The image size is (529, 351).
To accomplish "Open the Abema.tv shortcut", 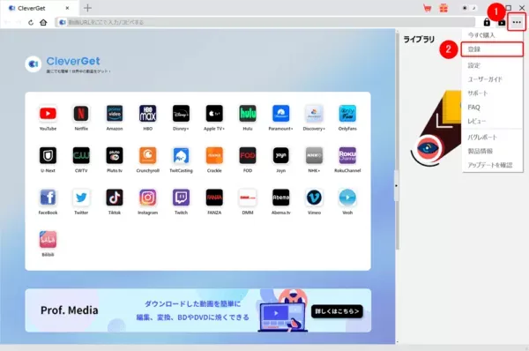I will click(x=280, y=198).
